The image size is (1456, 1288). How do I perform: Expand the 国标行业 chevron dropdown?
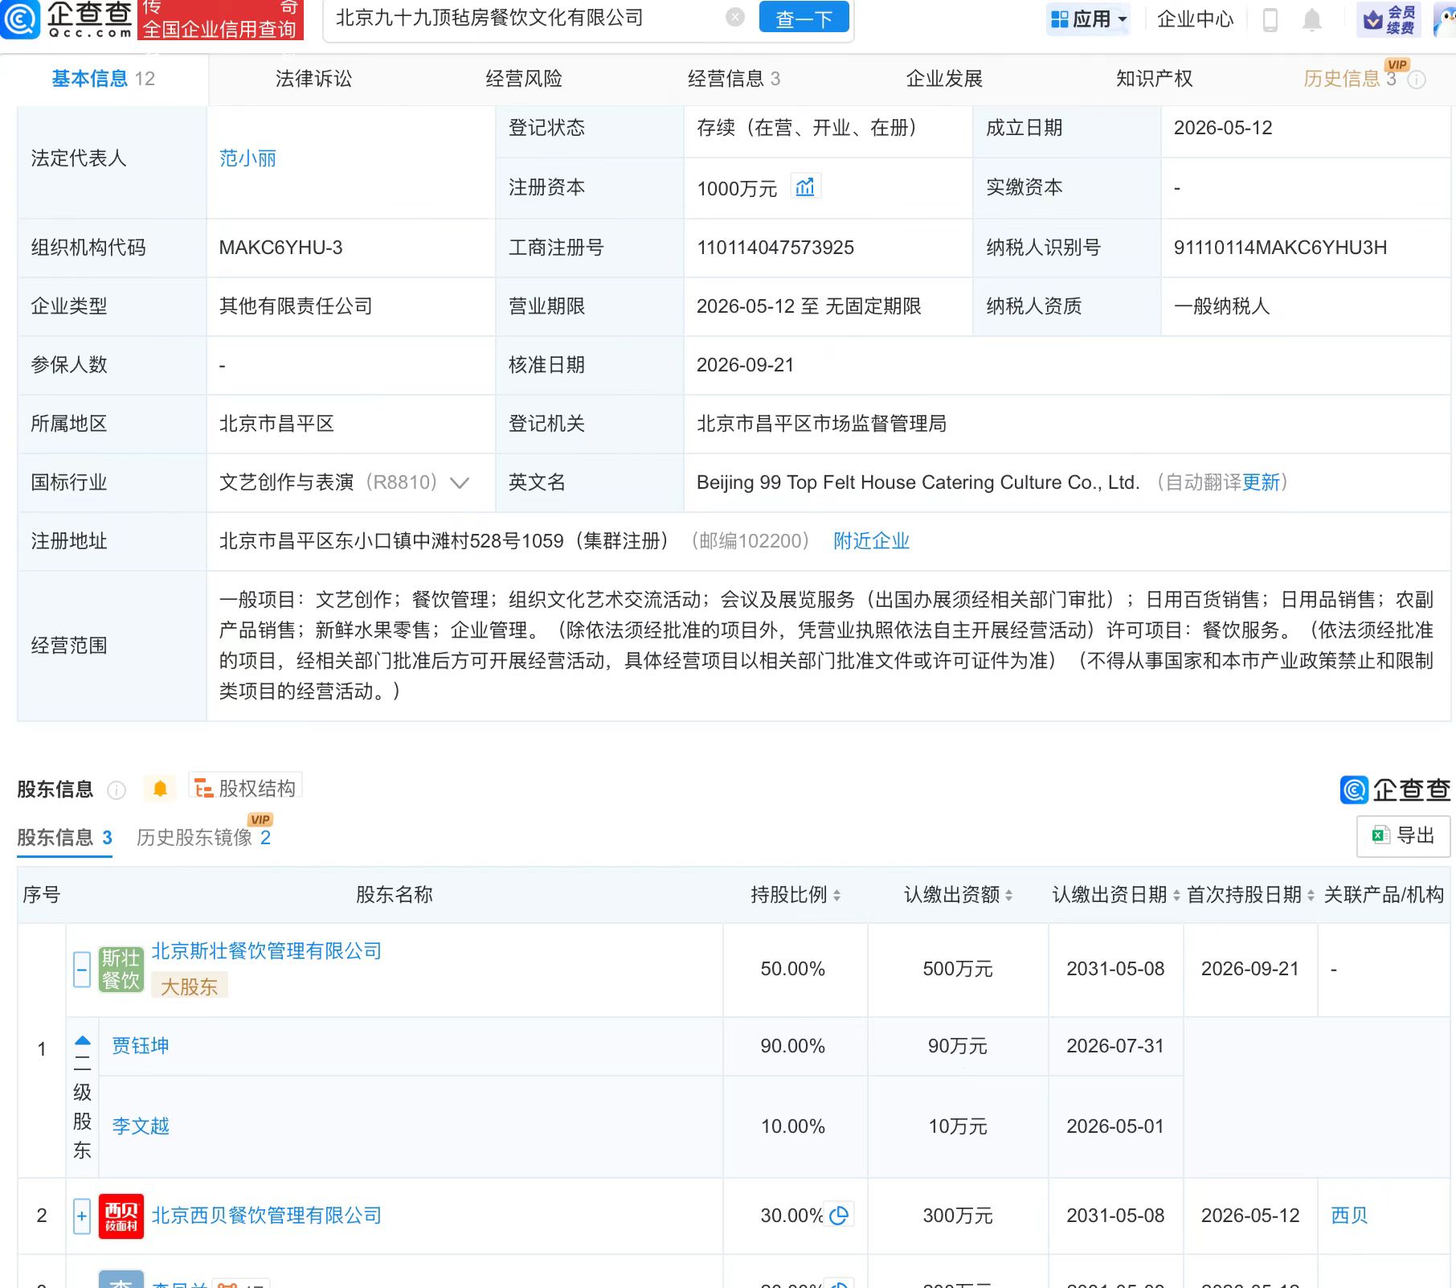coord(460,482)
